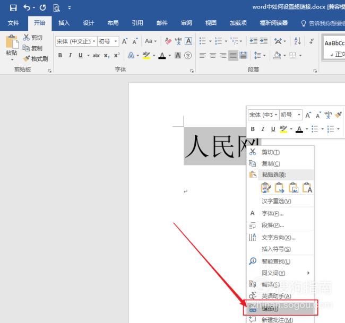Image resolution: width=345 pixels, height=323 pixels.
Task: Open shading paint bucket in ribbon
Action: [x=277, y=55]
